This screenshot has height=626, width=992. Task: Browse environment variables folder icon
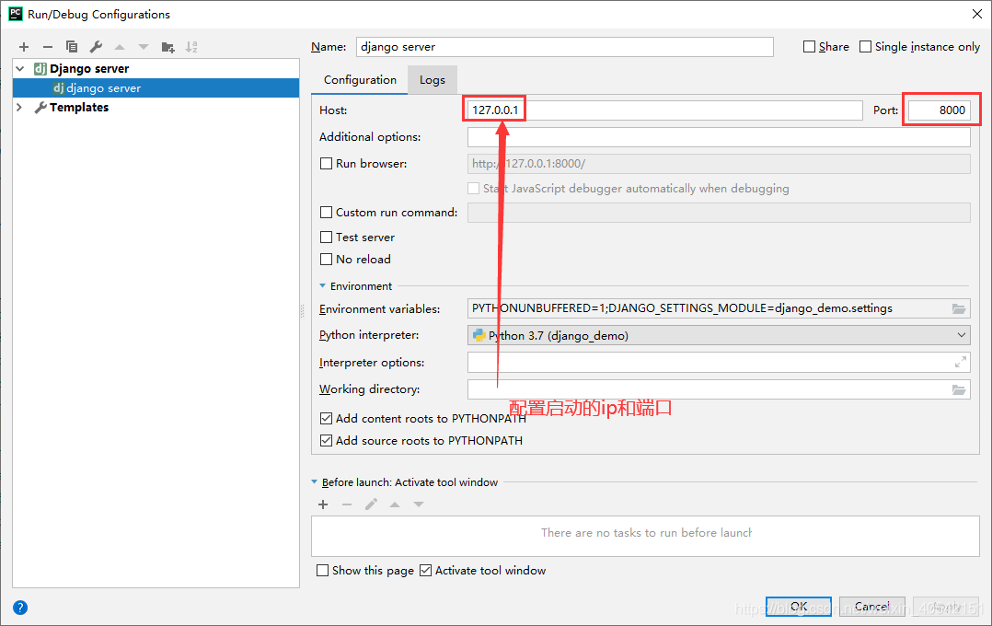[x=959, y=309]
